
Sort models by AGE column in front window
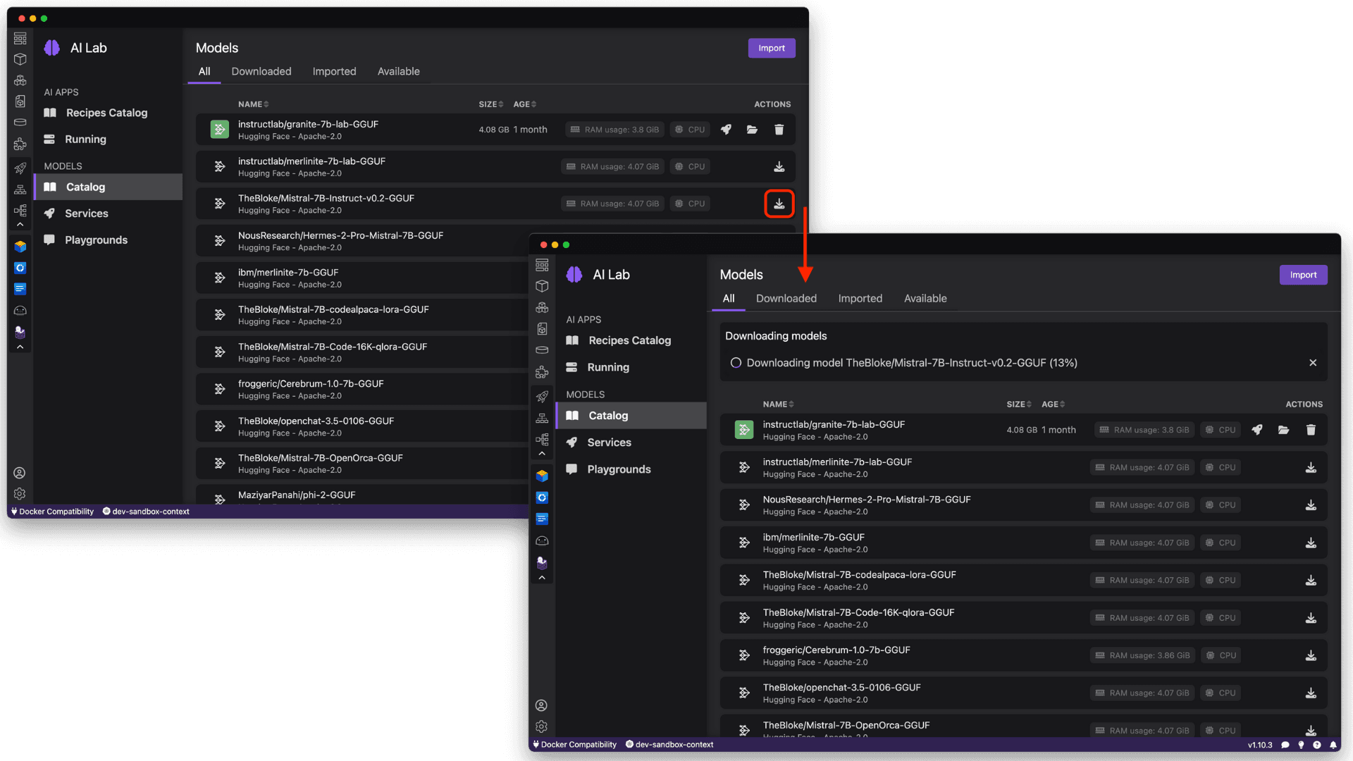(1053, 404)
